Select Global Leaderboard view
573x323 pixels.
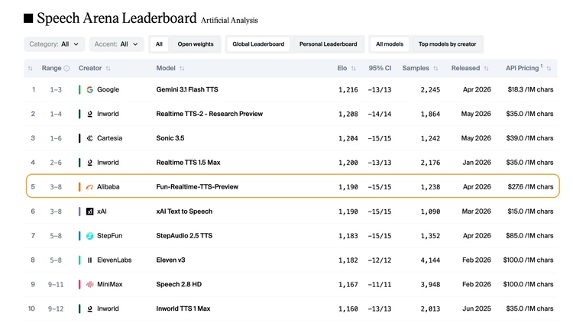[258, 44]
